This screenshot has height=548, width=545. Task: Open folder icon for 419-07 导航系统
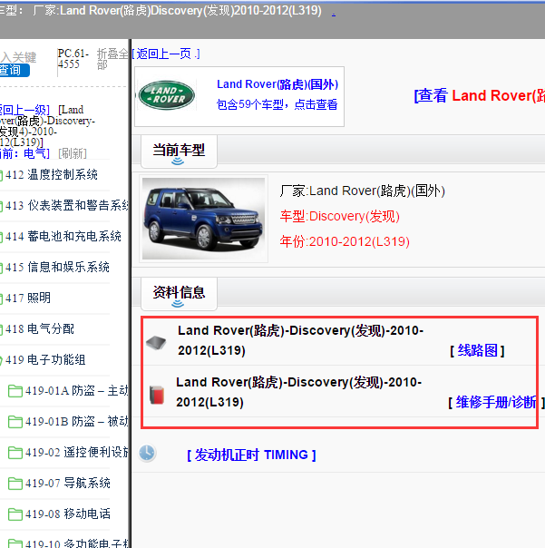(15, 483)
